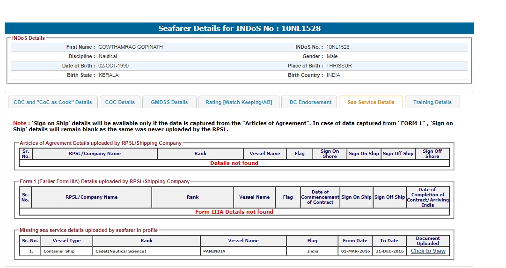Click the "Click to View" document link
Image resolution: width=506 pixels, height=268 pixels.
click(x=428, y=251)
